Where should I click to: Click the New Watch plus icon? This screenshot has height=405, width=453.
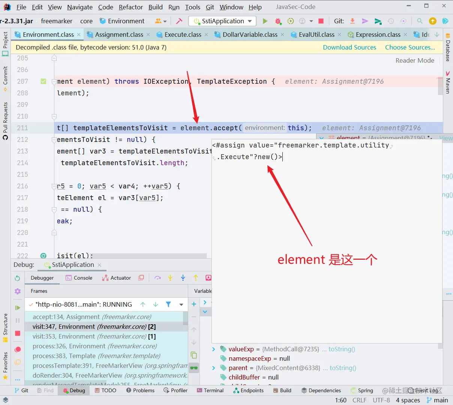194,304
